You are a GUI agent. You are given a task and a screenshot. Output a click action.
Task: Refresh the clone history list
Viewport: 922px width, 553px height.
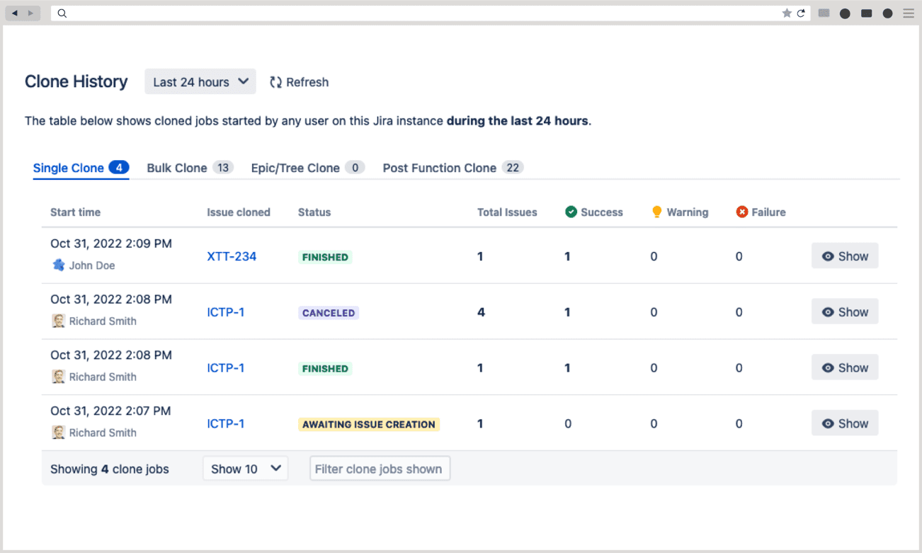click(x=298, y=81)
